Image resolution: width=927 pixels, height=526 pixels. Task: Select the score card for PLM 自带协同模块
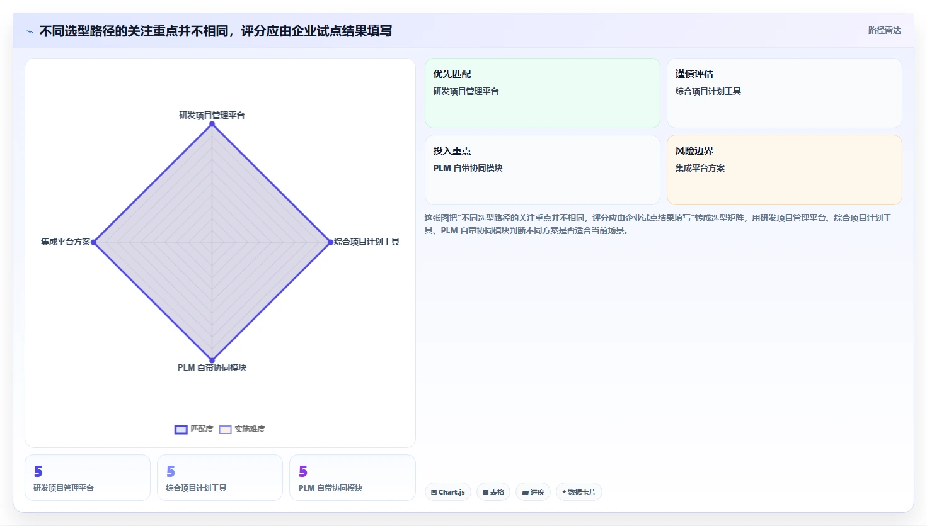coord(352,478)
